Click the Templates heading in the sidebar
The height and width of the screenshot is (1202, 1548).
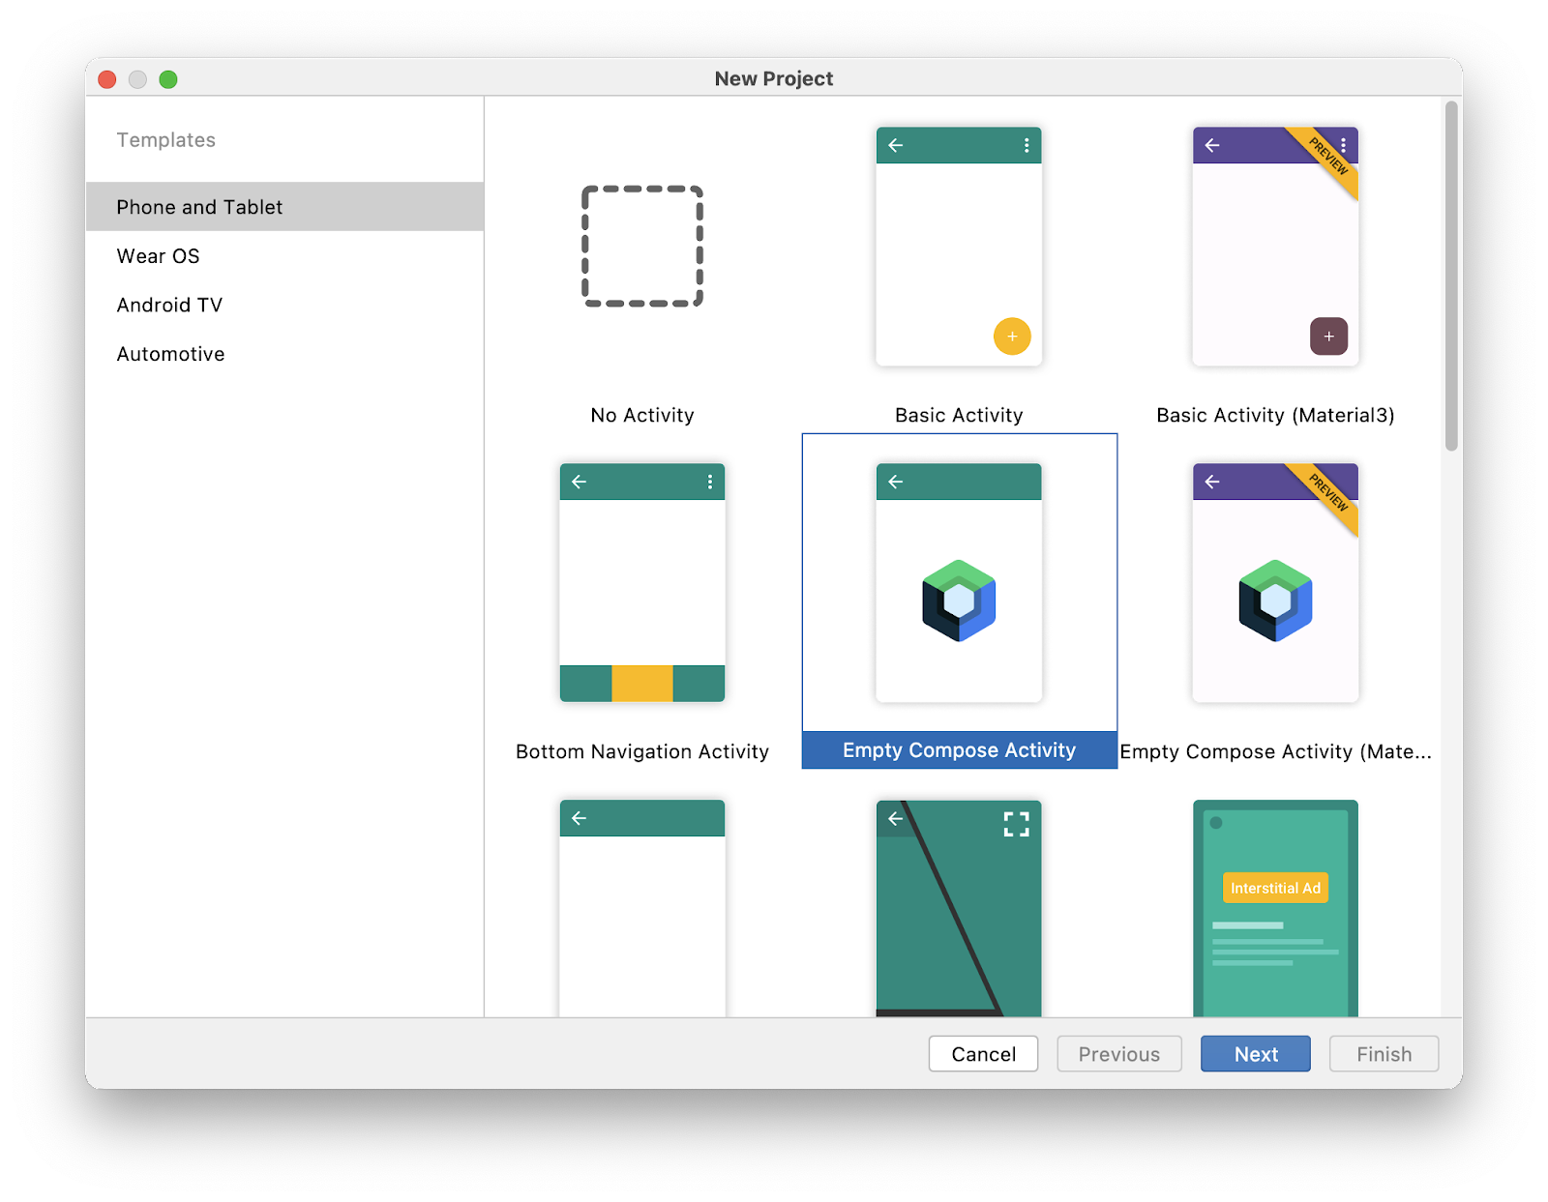pyautogui.click(x=165, y=139)
